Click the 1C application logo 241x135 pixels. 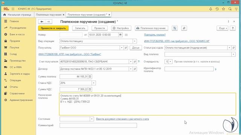pyautogui.click(x=6, y=9)
